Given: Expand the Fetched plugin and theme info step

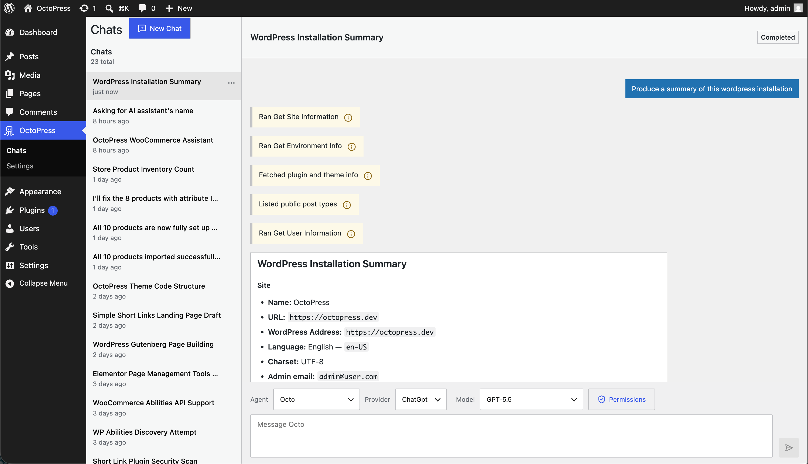Looking at the screenshot, I should tap(315, 175).
